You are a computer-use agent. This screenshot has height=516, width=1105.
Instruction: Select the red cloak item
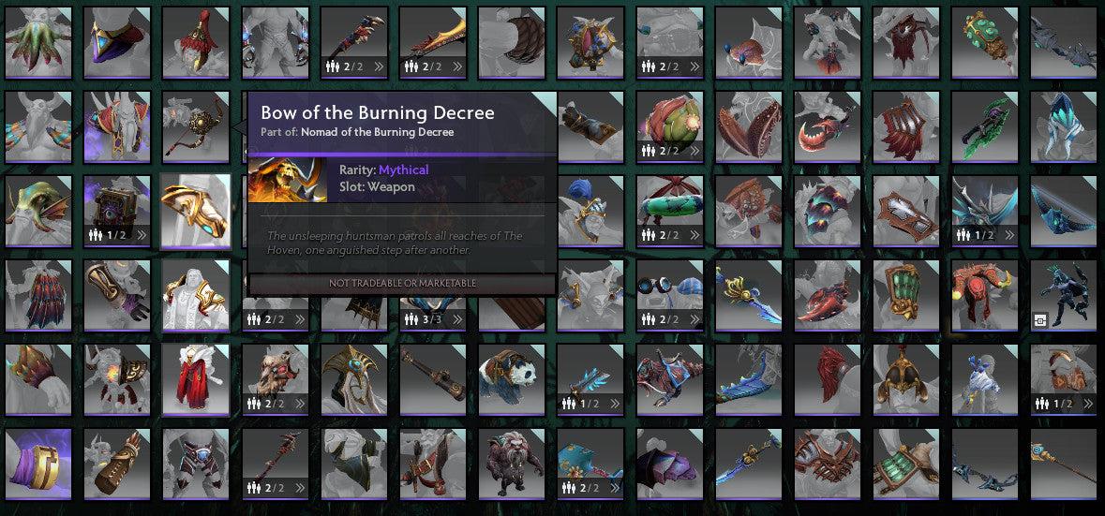click(196, 380)
